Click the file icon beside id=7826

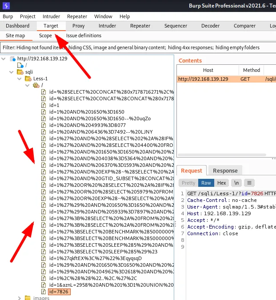tap(44, 292)
